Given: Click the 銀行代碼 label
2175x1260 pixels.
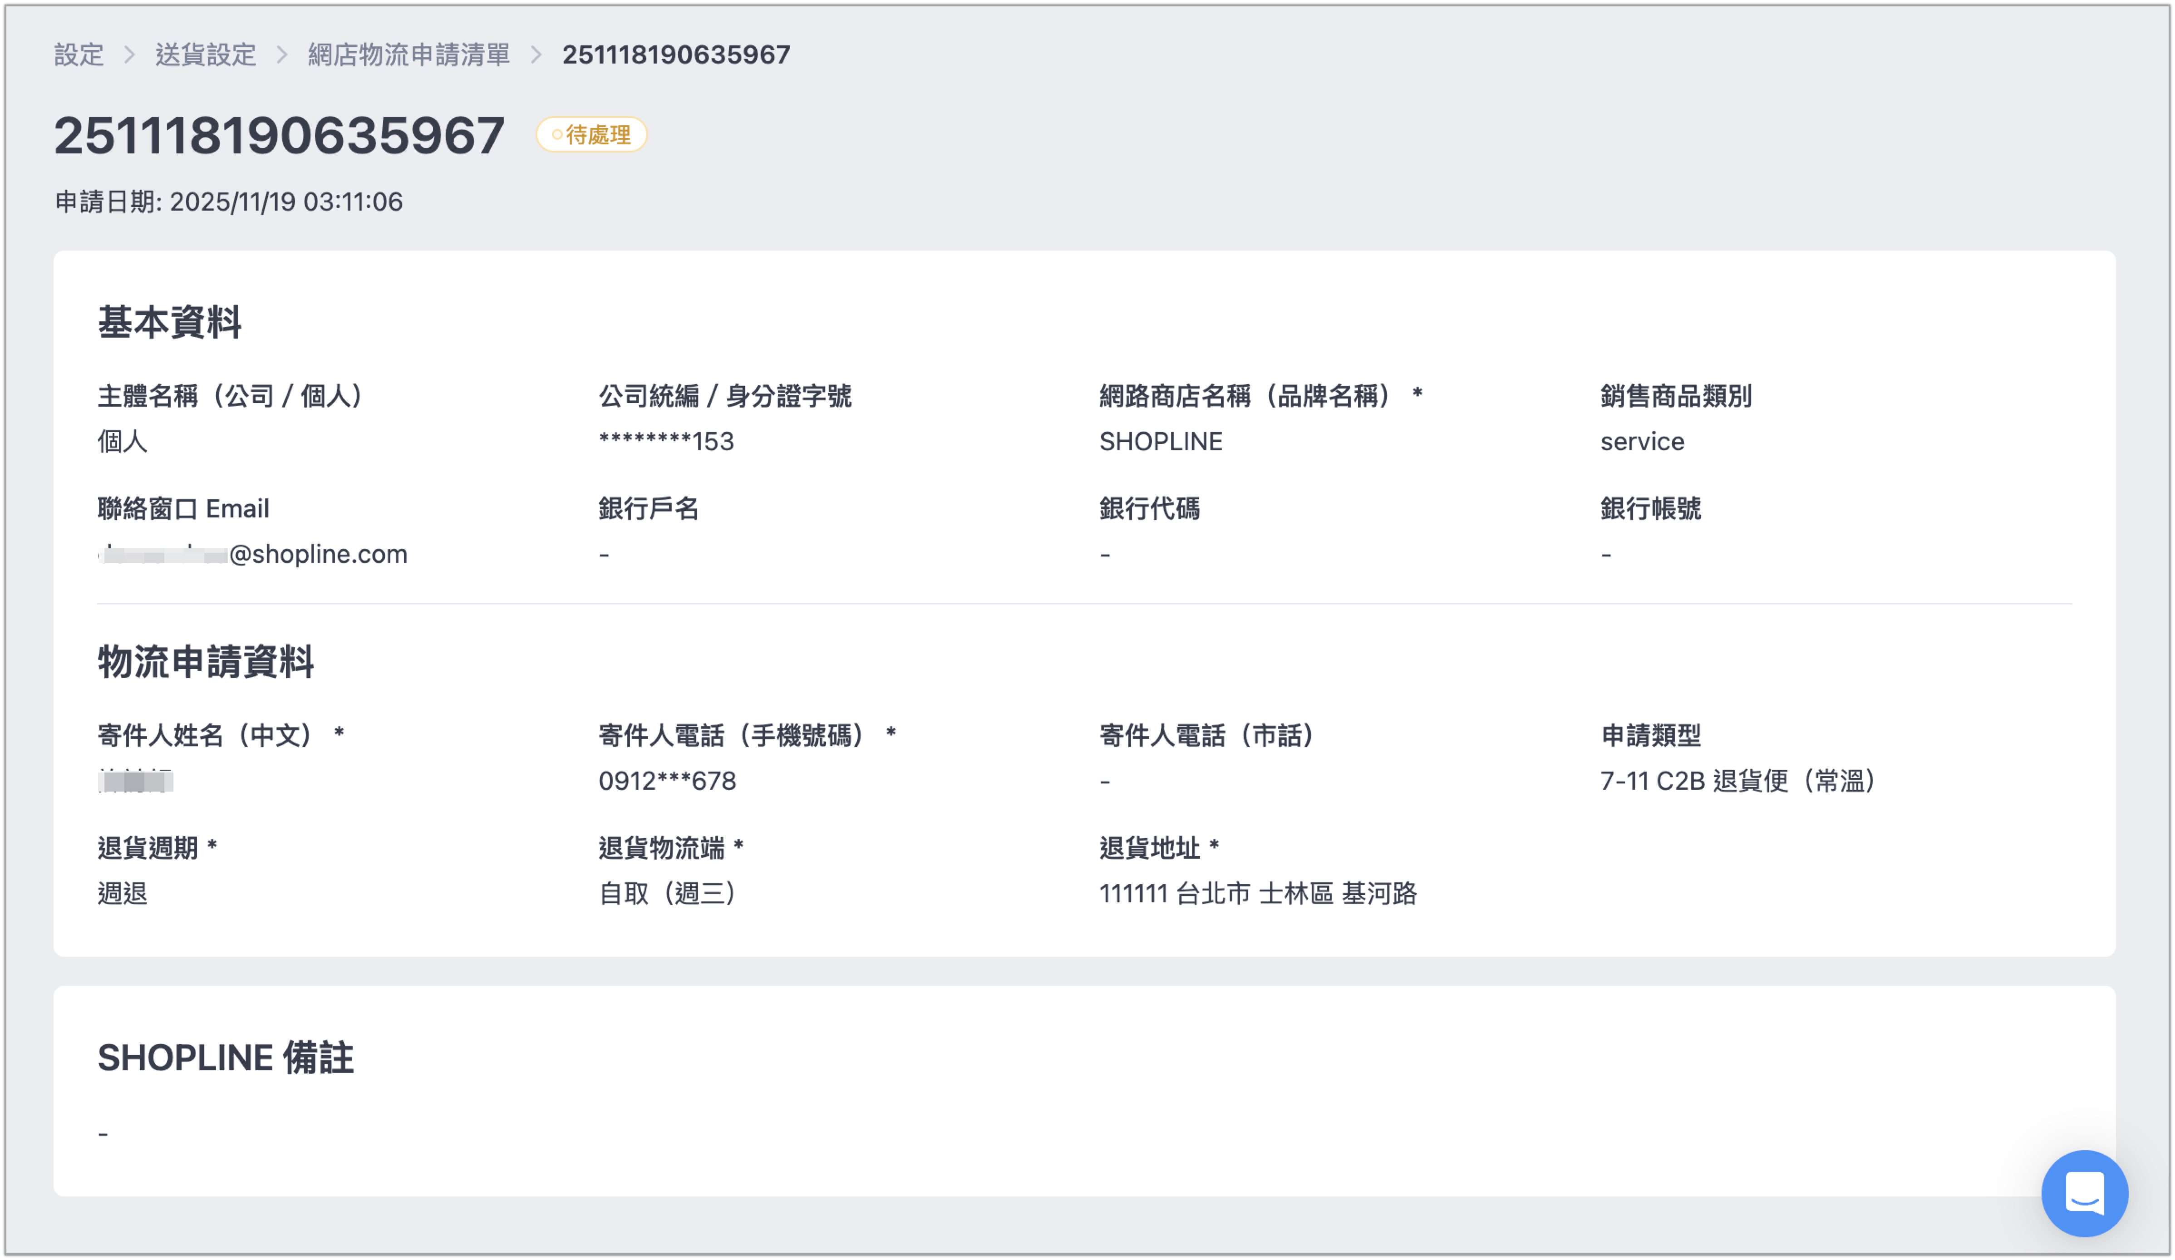Looking at the screenshot, I should (1150, 509).
